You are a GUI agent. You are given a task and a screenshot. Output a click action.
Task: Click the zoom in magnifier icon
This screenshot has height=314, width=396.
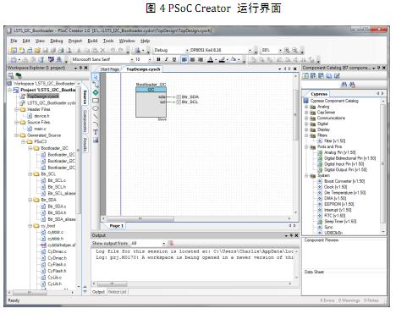pyautogui.click(x=287, y=50)
